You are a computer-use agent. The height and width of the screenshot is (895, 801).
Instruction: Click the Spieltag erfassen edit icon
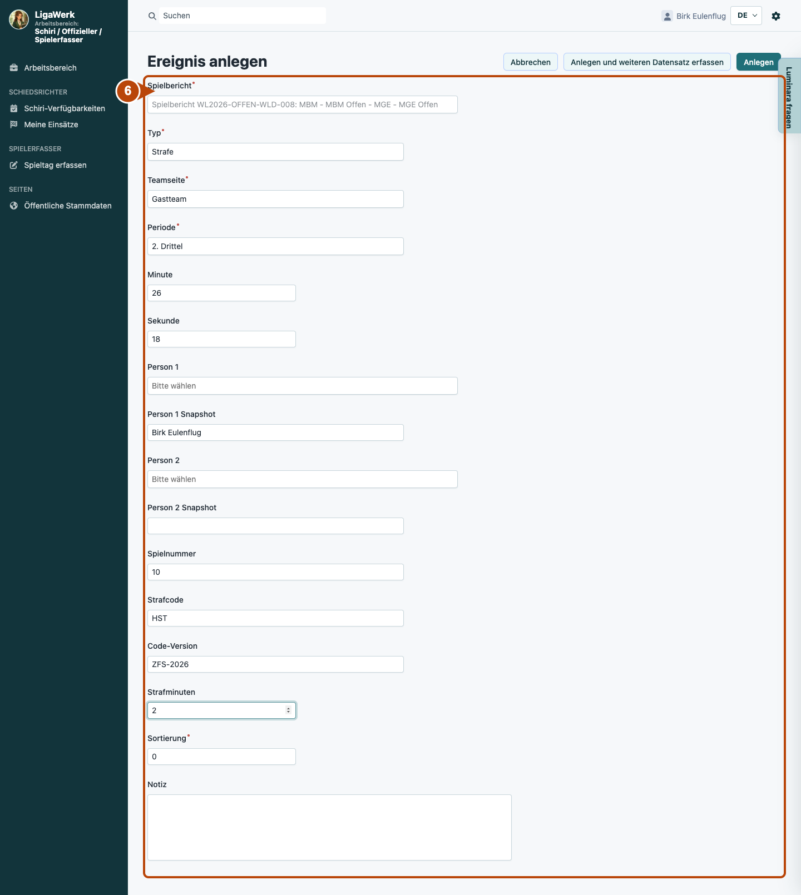(14, 165)
